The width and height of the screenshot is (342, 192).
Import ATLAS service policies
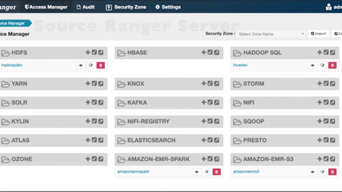(x=94, y=140)
